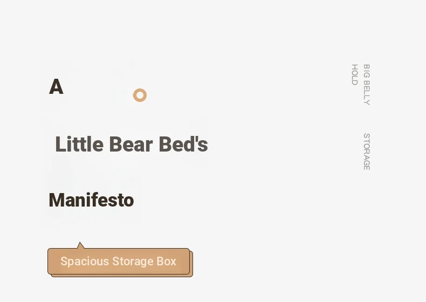Click the word Bed's in the heading
This screenshot has height=302, width=426.
[185, 145]
